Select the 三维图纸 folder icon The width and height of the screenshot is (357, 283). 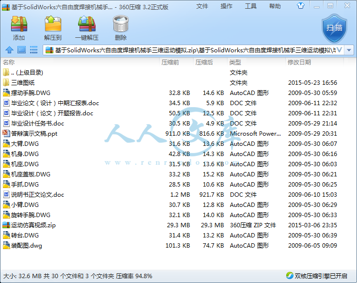6,82
